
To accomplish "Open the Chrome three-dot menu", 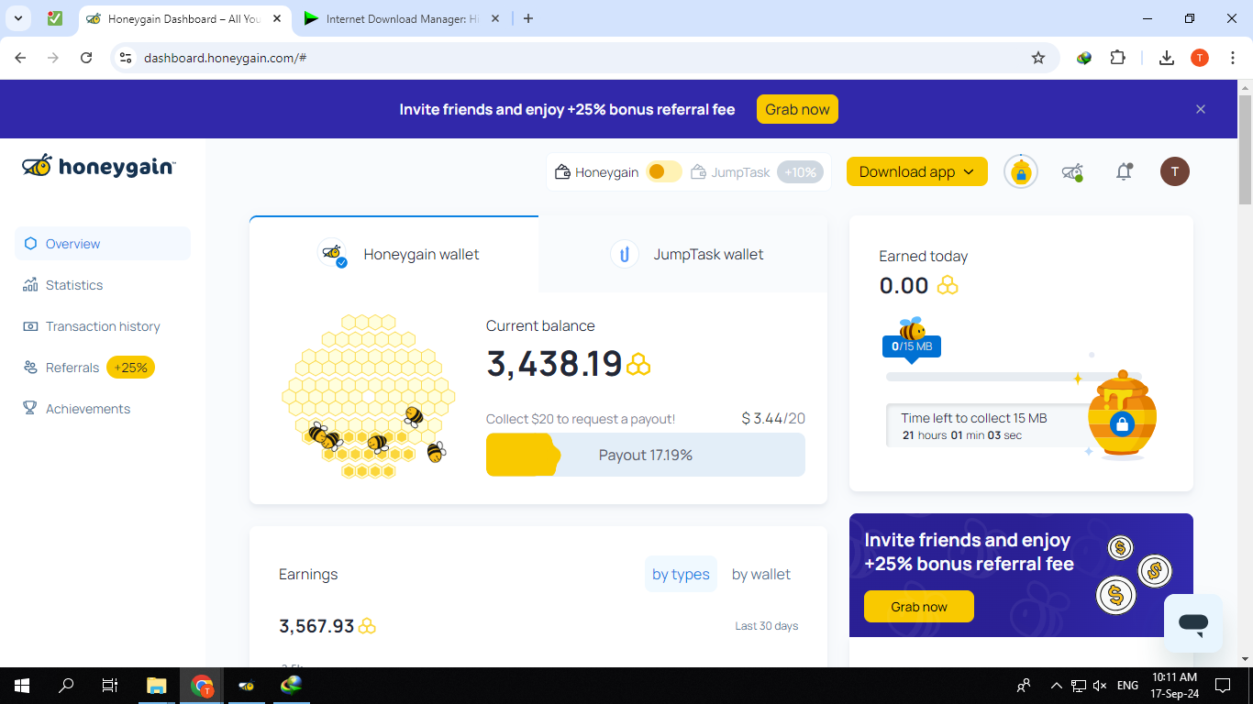I will pos(1233,58).
